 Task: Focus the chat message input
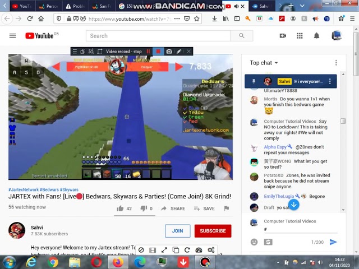(x=301, y=229)
